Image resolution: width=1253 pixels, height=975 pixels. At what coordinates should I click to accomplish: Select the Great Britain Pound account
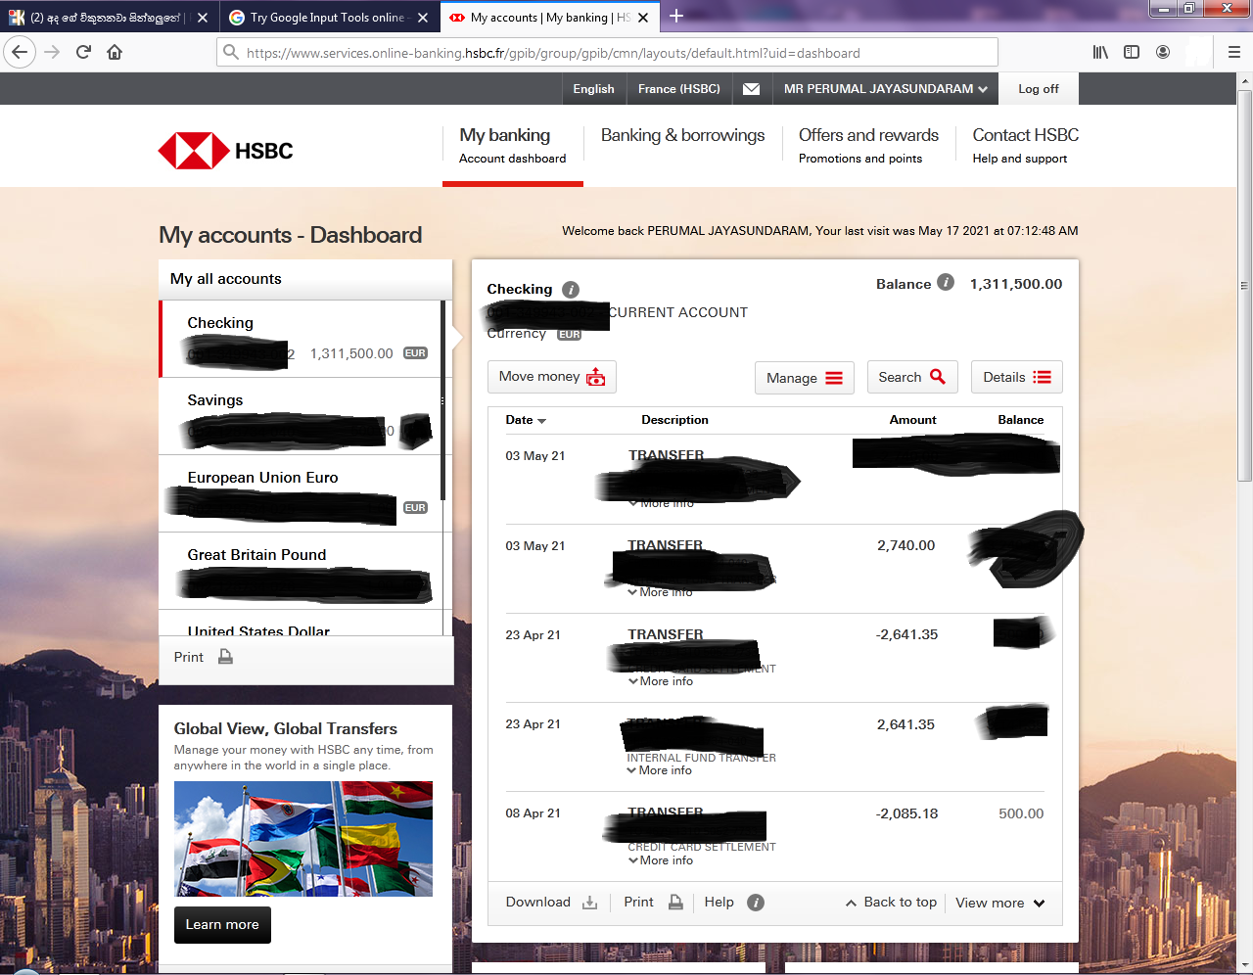point(302,571)
